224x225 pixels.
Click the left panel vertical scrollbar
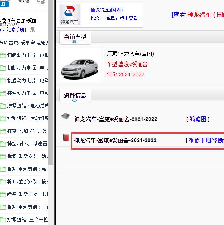51,82
